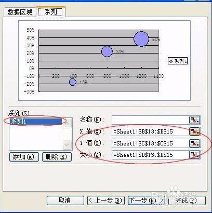Click series list scroll up arrow
This screenshot has width=212, height=213.
(67, 123)
